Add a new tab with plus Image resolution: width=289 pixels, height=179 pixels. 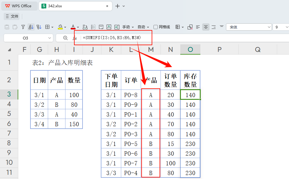[x=118, y=6]
